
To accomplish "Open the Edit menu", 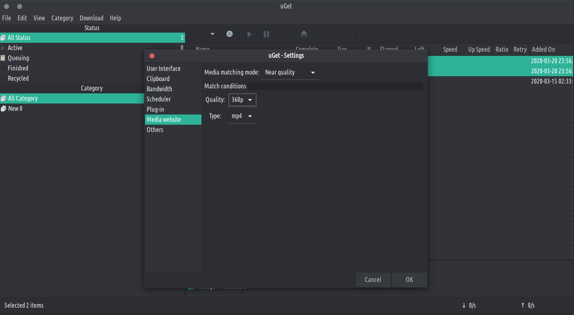I will [22, 18].
